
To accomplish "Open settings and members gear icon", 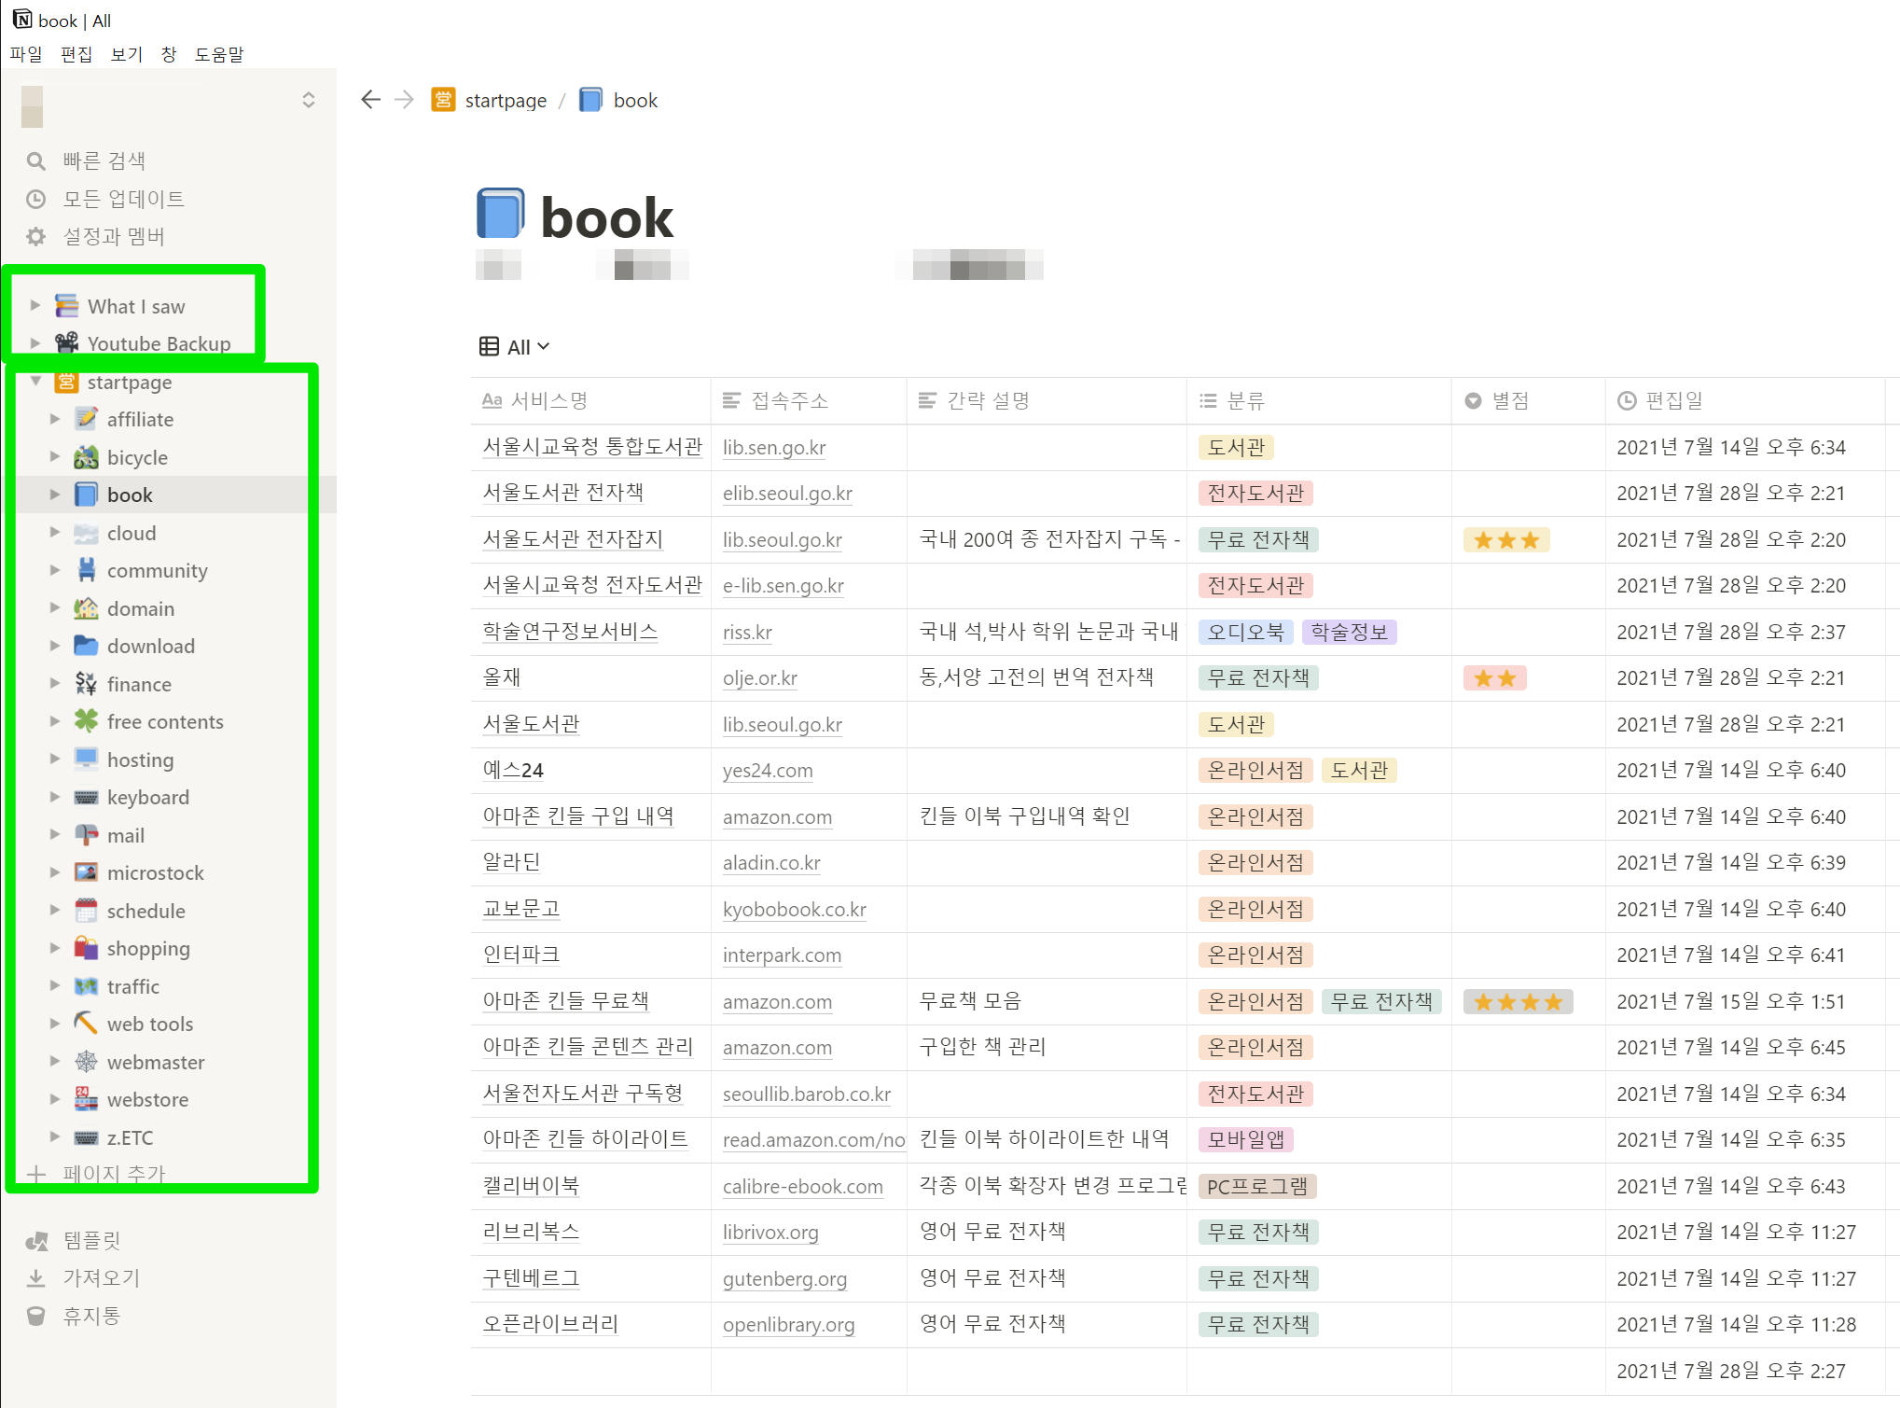I will 36,237.
